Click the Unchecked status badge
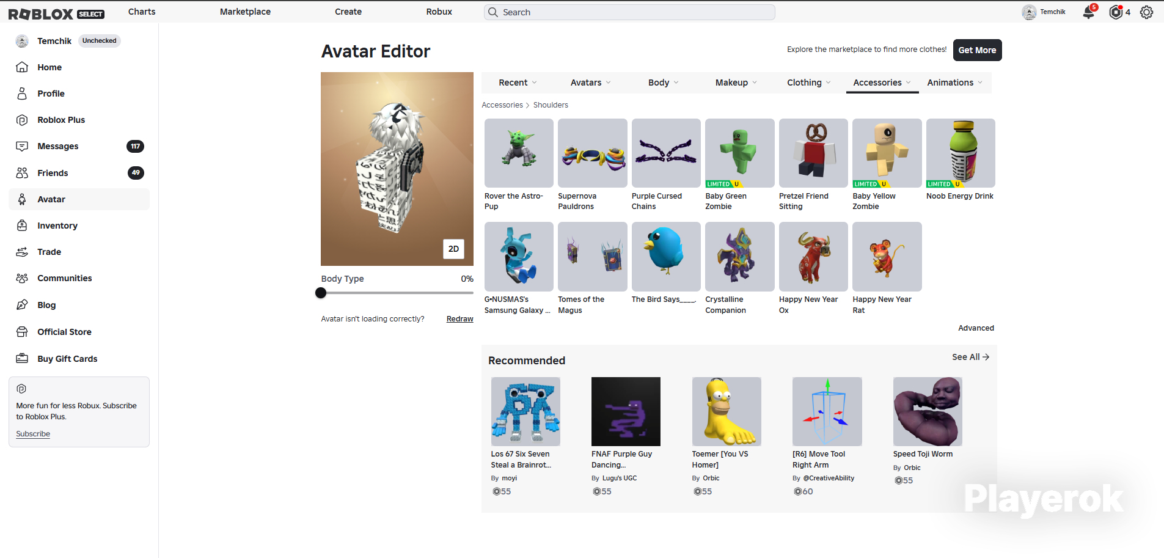This screenshot has width=1164, height=558. [100, 41]
